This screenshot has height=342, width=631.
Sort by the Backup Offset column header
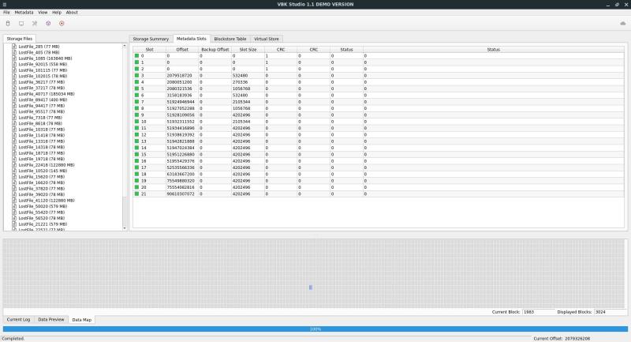(215, 50)
